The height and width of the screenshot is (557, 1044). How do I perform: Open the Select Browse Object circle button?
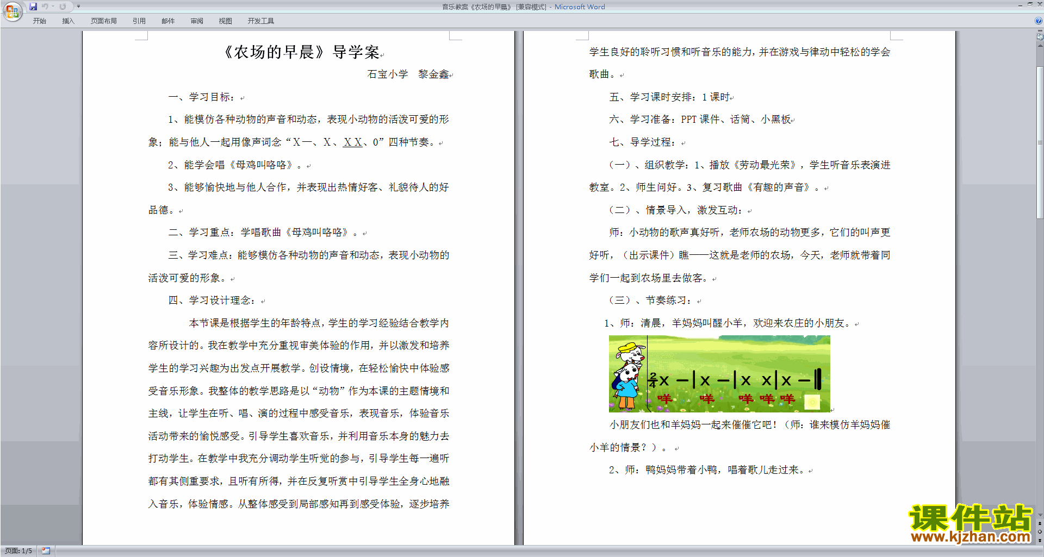[1040, 532]
